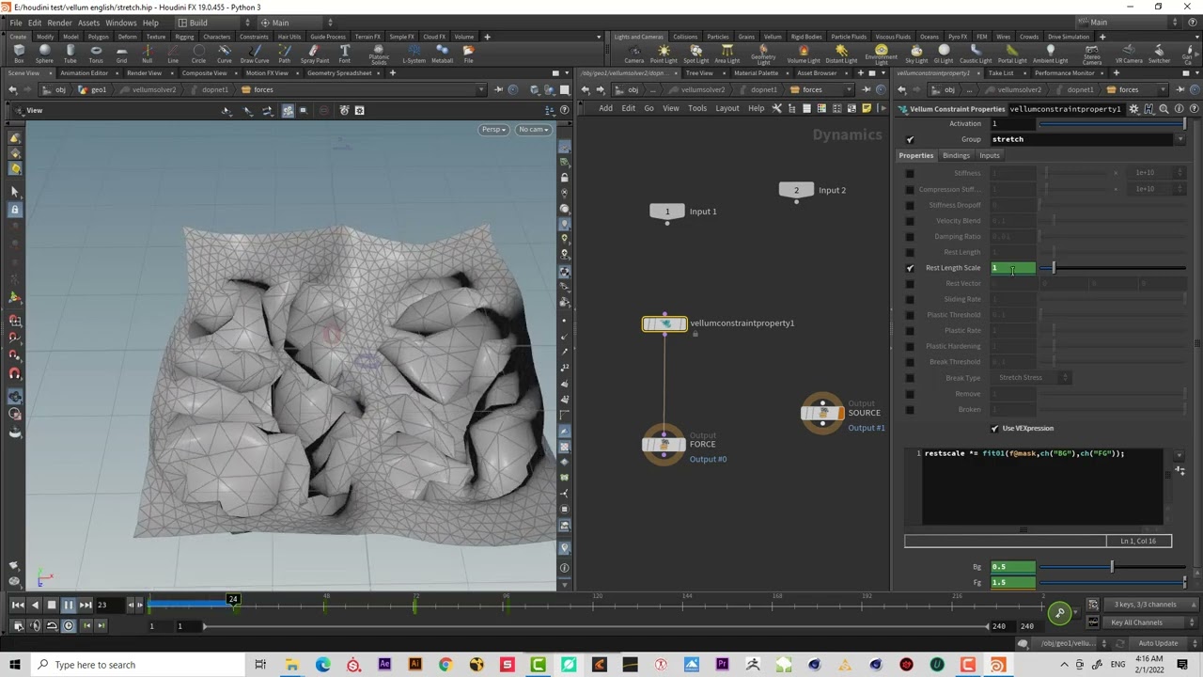Choose the Platonic Solids shelf tool
The width and height of the screenshot is (1203, 677).
point(379,55)
